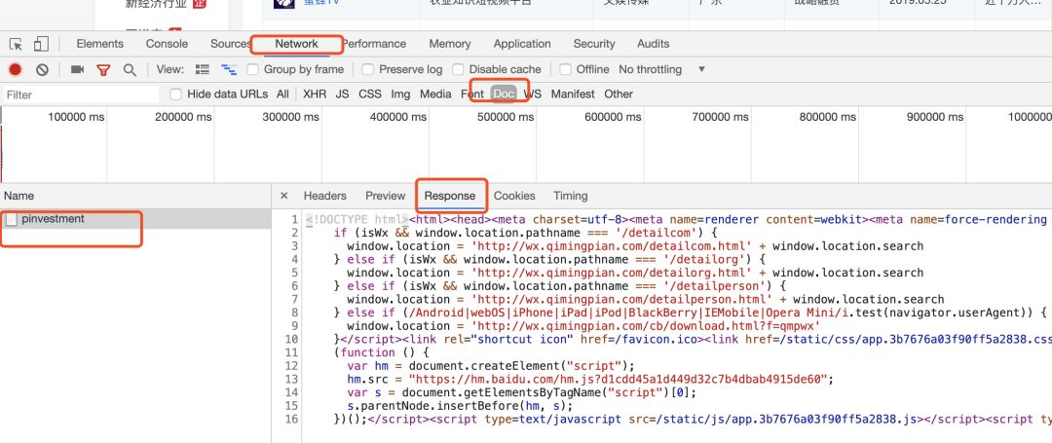Select the Network tab
1052x443 pixels.
[x=296, y=44]
